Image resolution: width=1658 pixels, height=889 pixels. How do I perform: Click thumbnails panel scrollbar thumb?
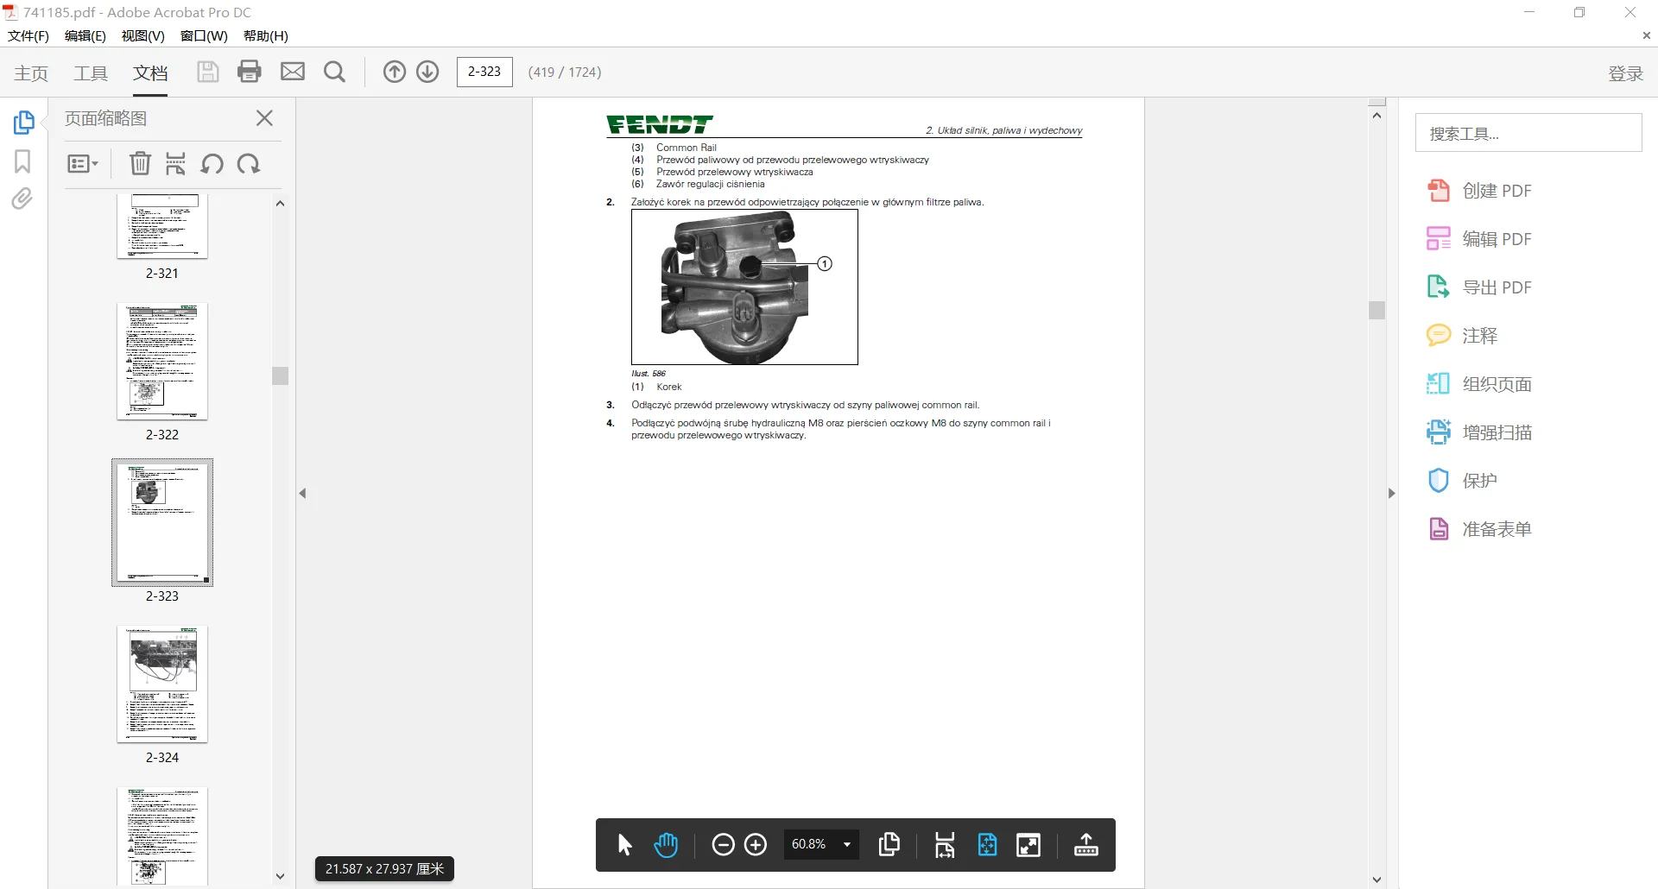point(280,375)
